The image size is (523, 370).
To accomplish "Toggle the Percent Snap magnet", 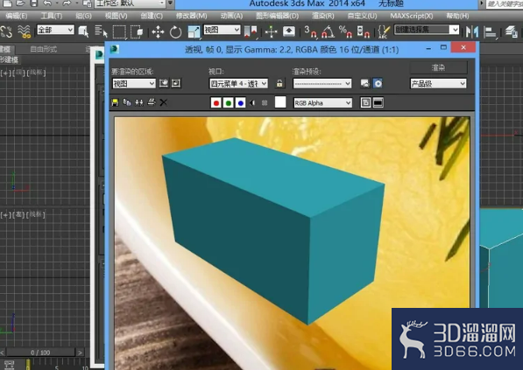I will 345,31.
